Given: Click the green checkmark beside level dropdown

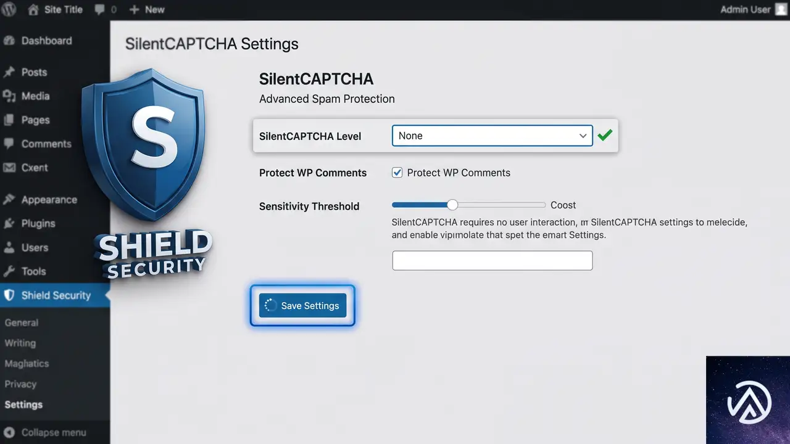Looking at the screenshot, I should (605, 135).
